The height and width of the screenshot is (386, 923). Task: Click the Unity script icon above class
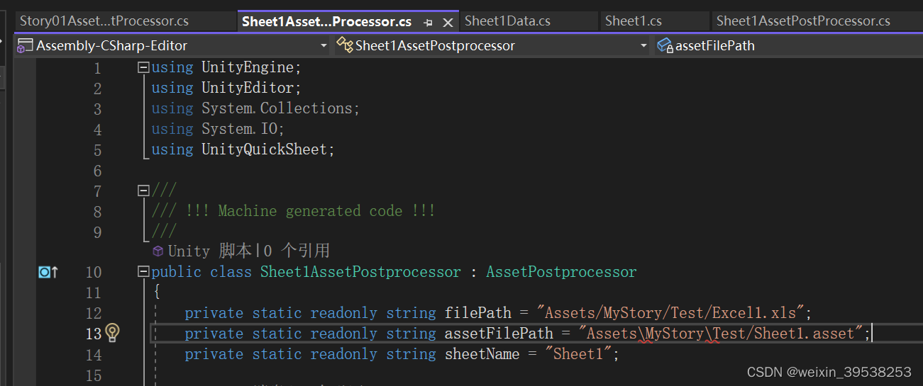coord(158,251)
